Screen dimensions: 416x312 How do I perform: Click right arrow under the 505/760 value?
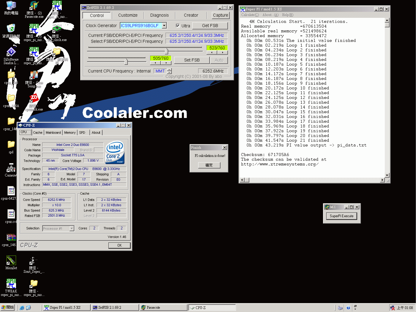point(166,63)
